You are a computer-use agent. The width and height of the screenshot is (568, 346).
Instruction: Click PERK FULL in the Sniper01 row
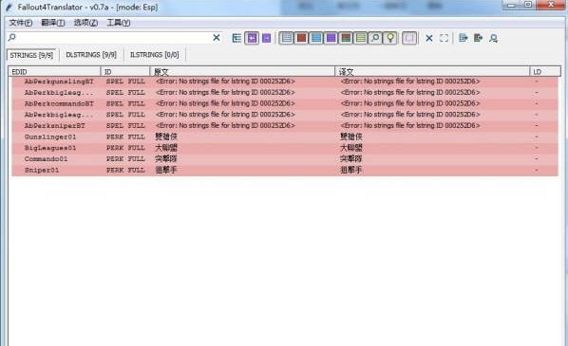pos(125,171)
